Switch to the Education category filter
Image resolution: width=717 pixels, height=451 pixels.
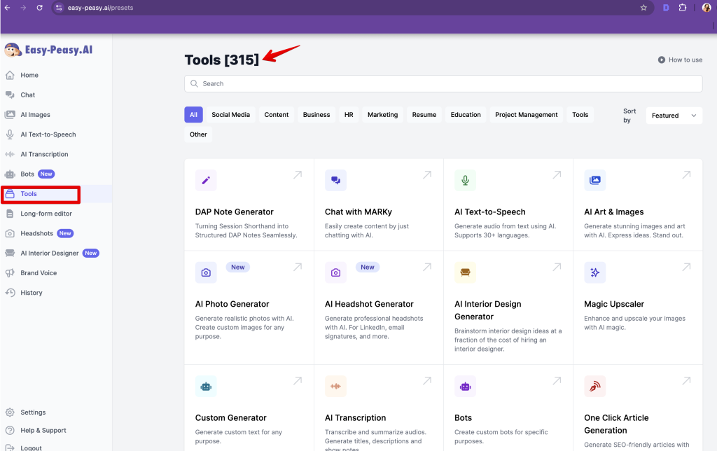(x=466, y=115)
